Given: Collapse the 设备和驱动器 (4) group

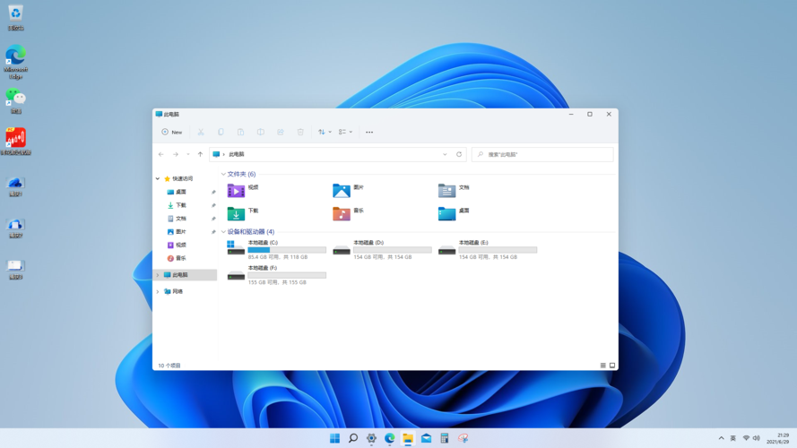Looking at the screenshot, I should tap(223, 232).
